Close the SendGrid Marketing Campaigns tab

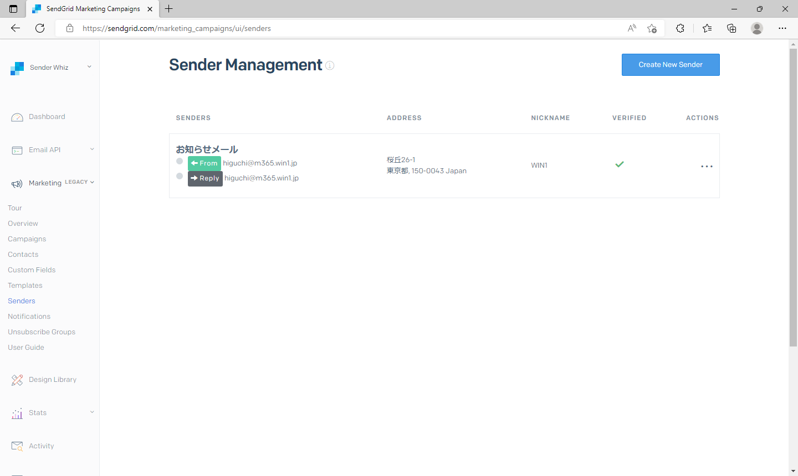150,9
